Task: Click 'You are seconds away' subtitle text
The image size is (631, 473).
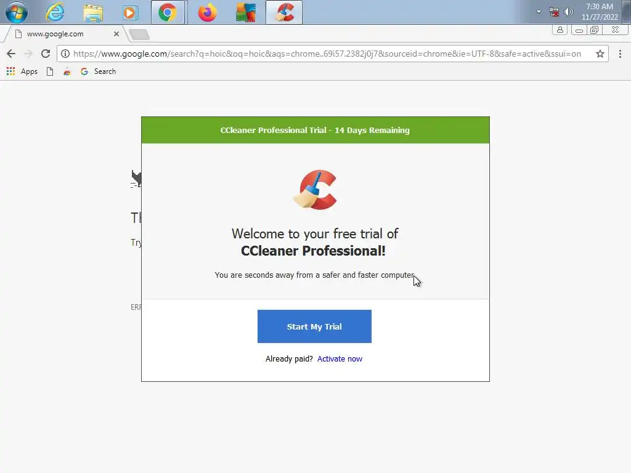Action: click(314, 275)
